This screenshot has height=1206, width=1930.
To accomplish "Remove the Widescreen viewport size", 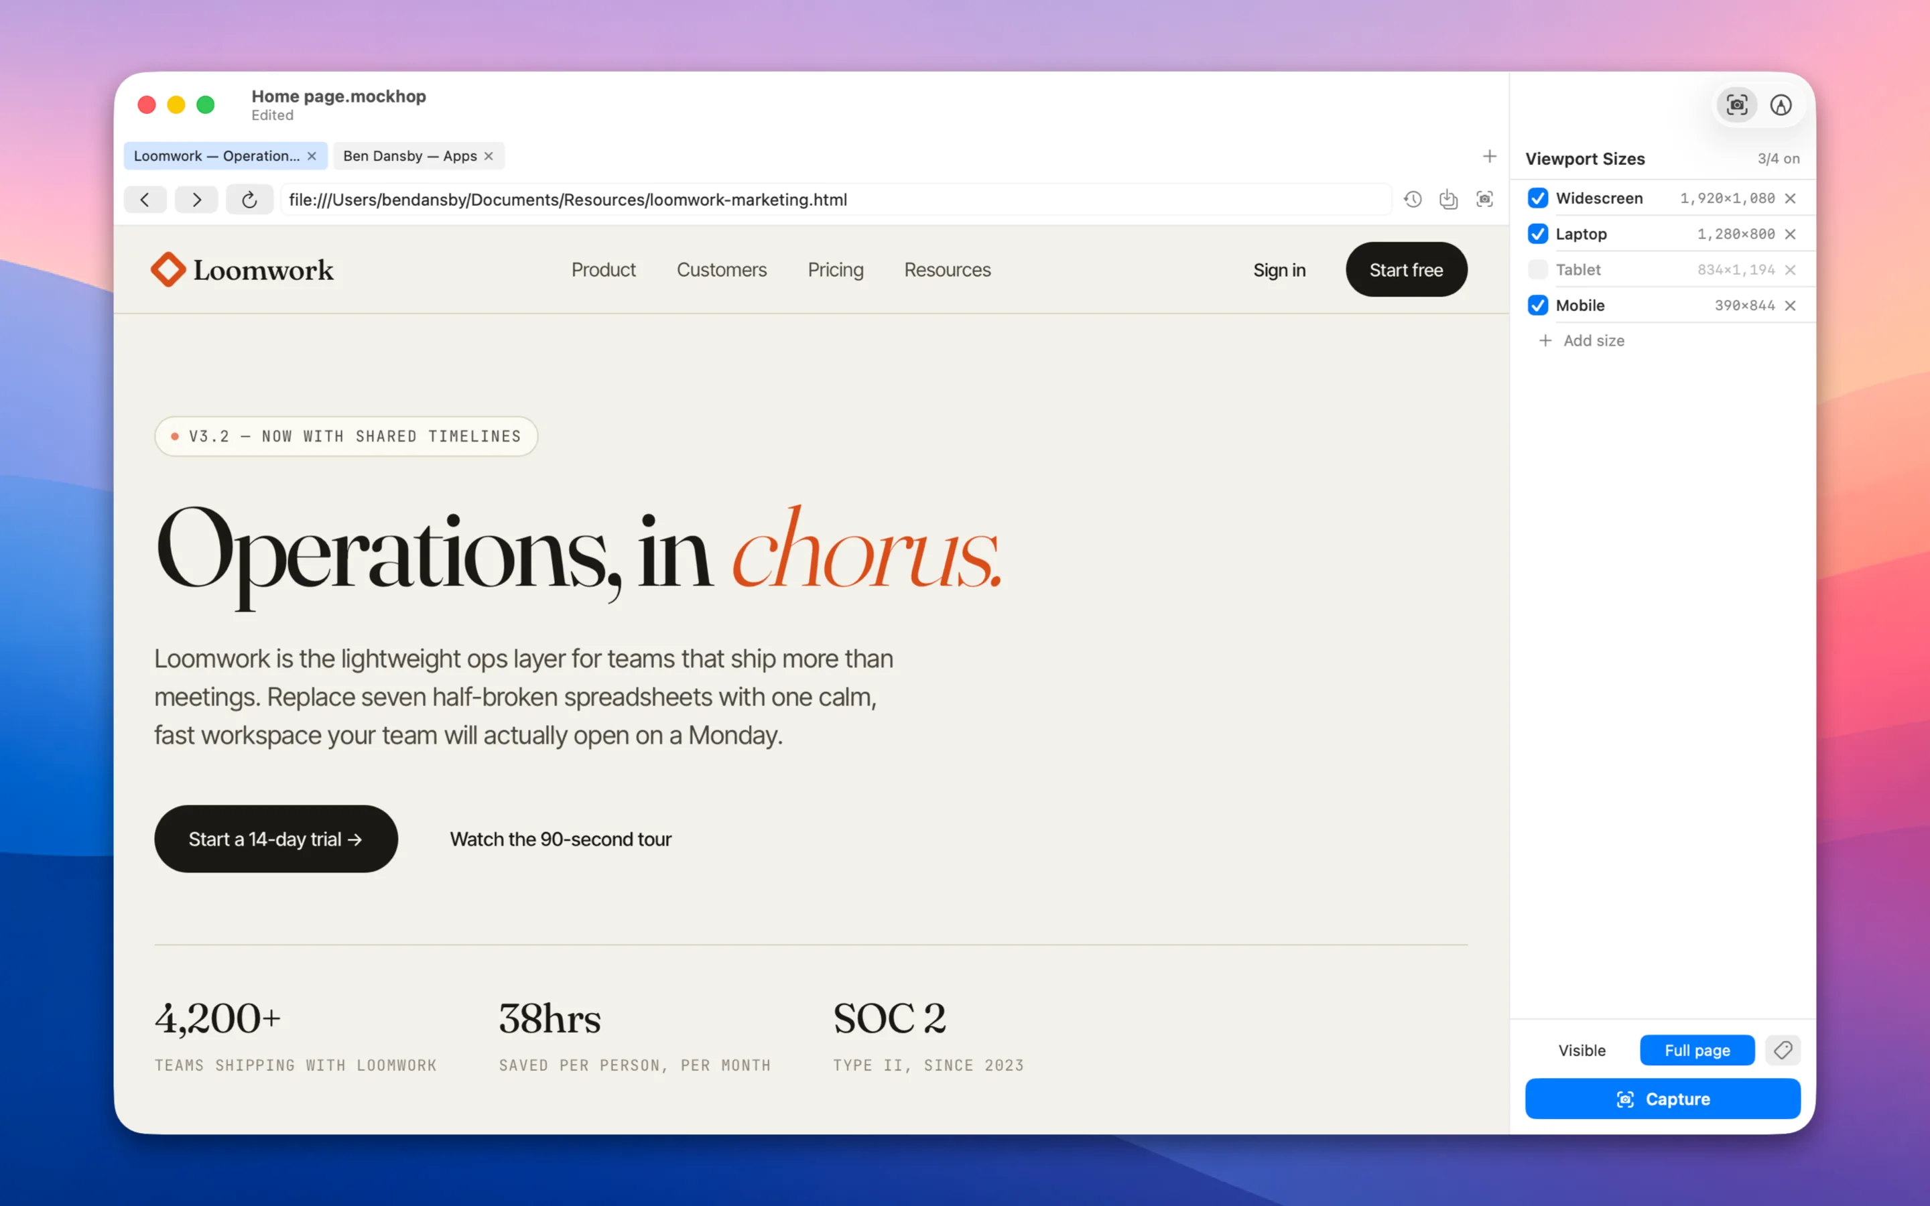I will (x=1791, y=198).
